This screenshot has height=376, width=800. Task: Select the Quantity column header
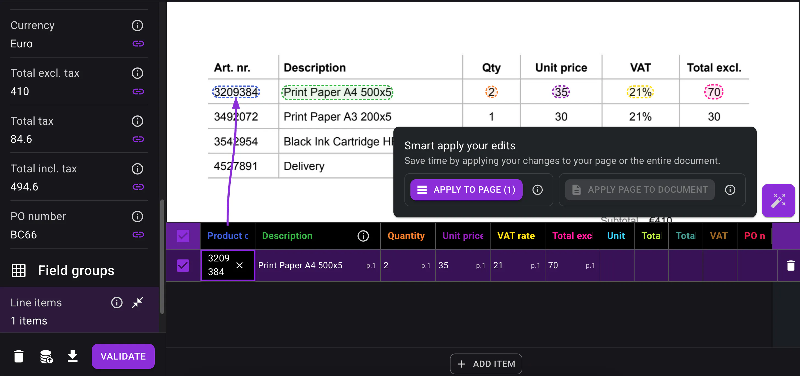coord(405,236)
